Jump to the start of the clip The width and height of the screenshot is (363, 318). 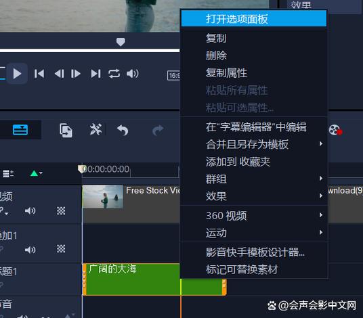pos(39,74)
